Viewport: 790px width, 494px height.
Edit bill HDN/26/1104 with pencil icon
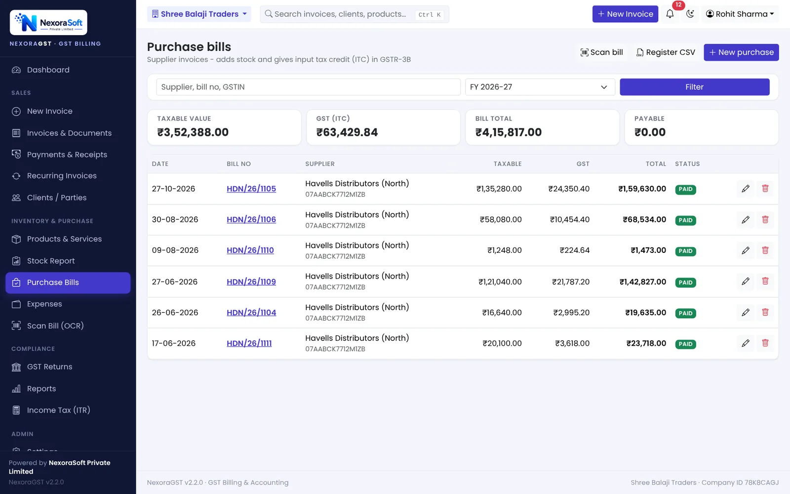point(746,312)
